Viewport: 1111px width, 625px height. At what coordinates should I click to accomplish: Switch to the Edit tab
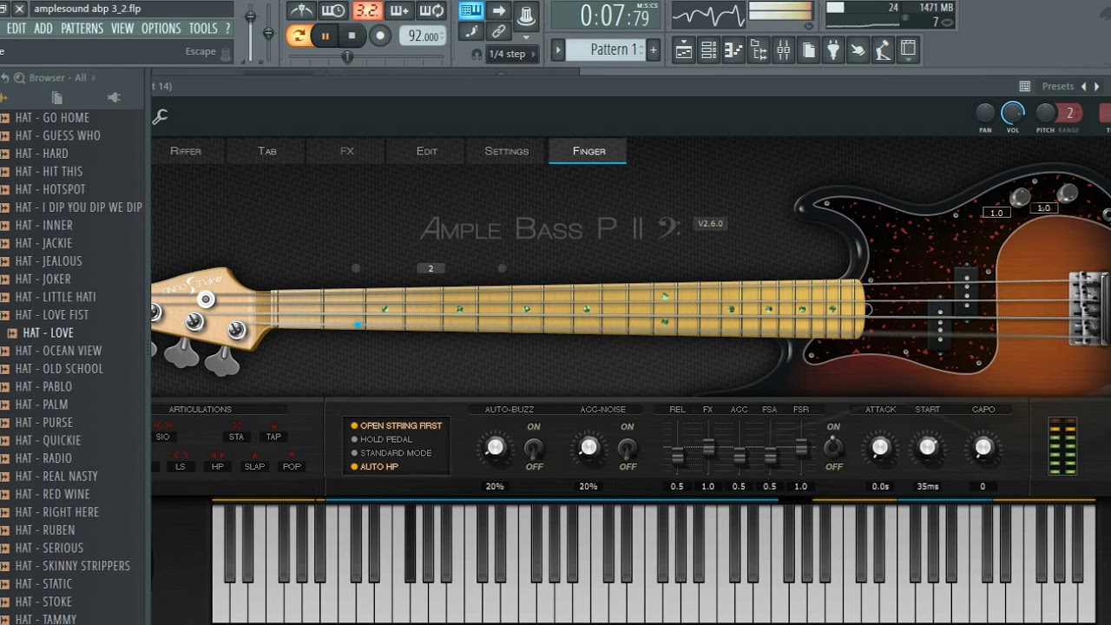pos(427,151)
